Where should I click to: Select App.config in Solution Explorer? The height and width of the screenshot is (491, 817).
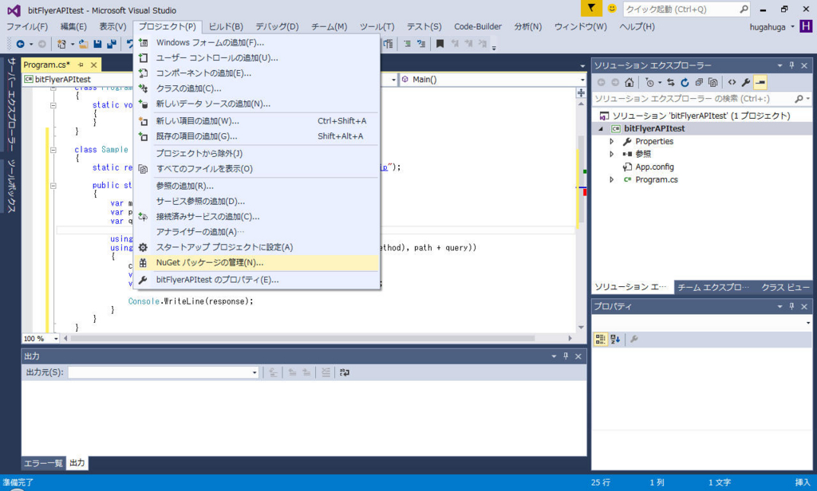(x=654, y=167)
